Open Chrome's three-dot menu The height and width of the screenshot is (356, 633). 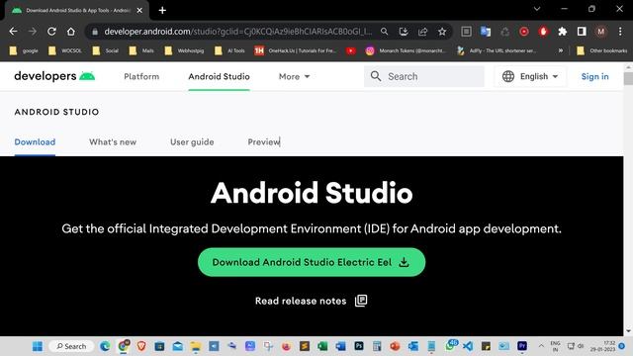pos(620,32)
